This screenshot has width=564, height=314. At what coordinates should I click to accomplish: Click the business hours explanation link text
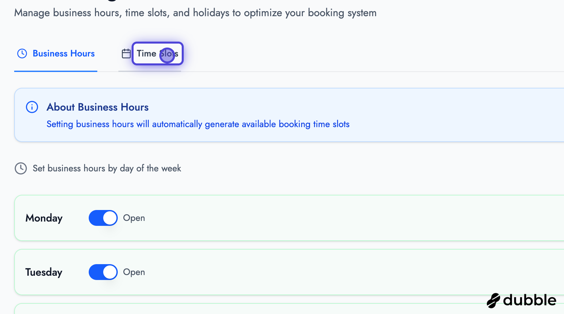pos(198,124)
